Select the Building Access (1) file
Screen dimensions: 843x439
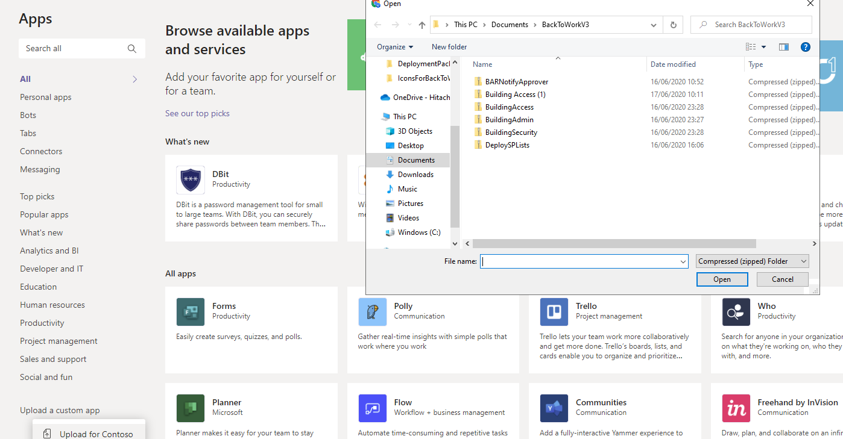coord(509,95)
